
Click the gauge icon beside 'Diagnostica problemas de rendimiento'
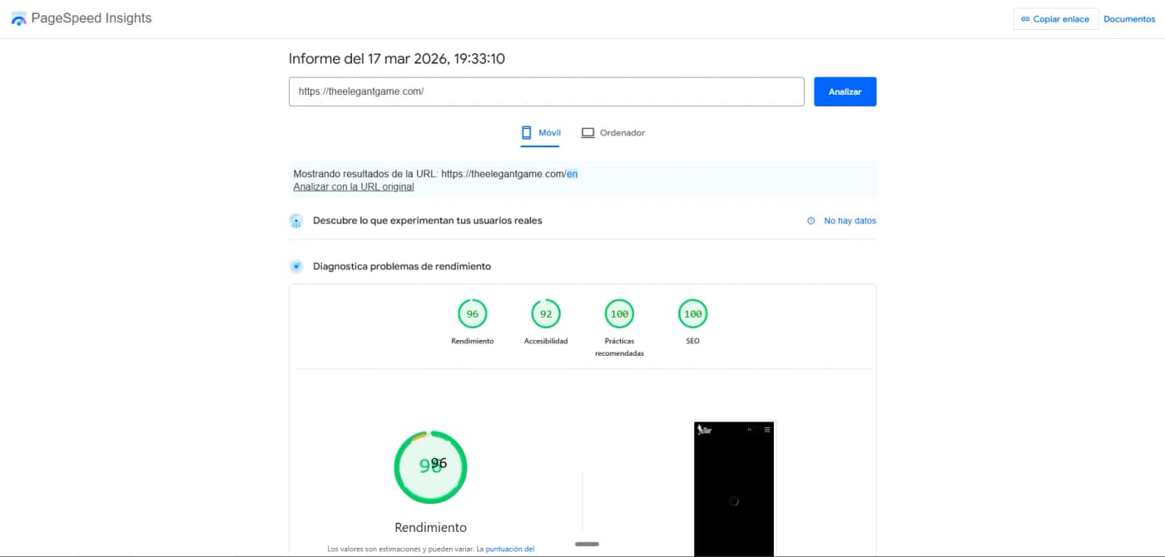point(296,265)
